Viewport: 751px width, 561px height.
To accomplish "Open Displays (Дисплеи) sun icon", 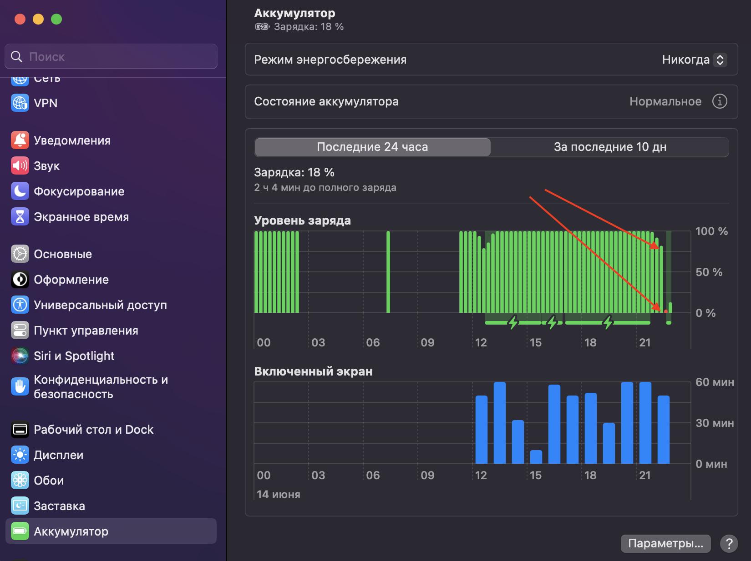I will pyautogui.click(x=20, y=455).
